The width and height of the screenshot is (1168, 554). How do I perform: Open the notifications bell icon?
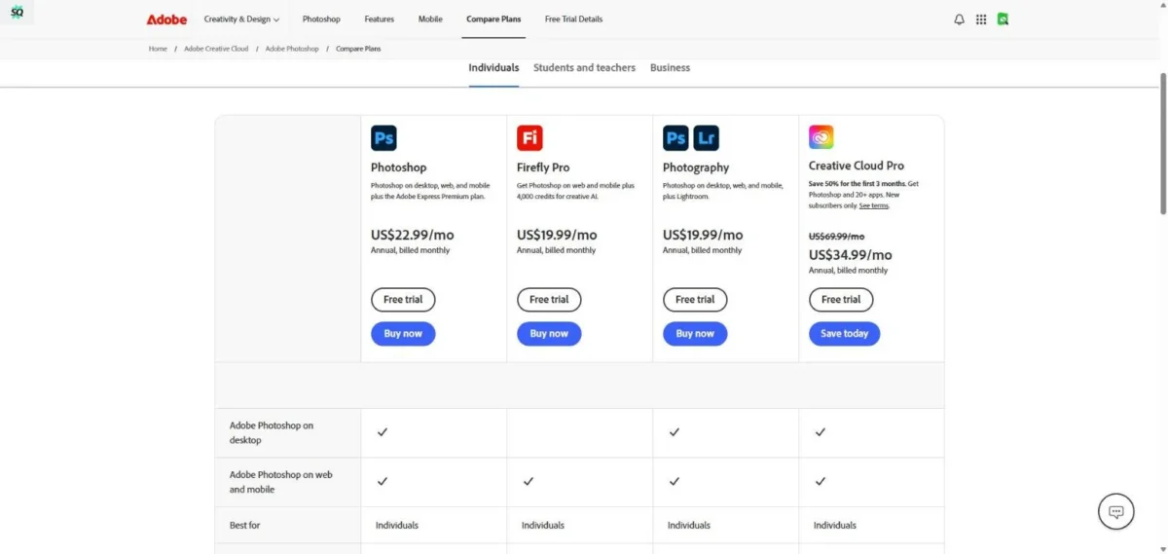point(960,19)
